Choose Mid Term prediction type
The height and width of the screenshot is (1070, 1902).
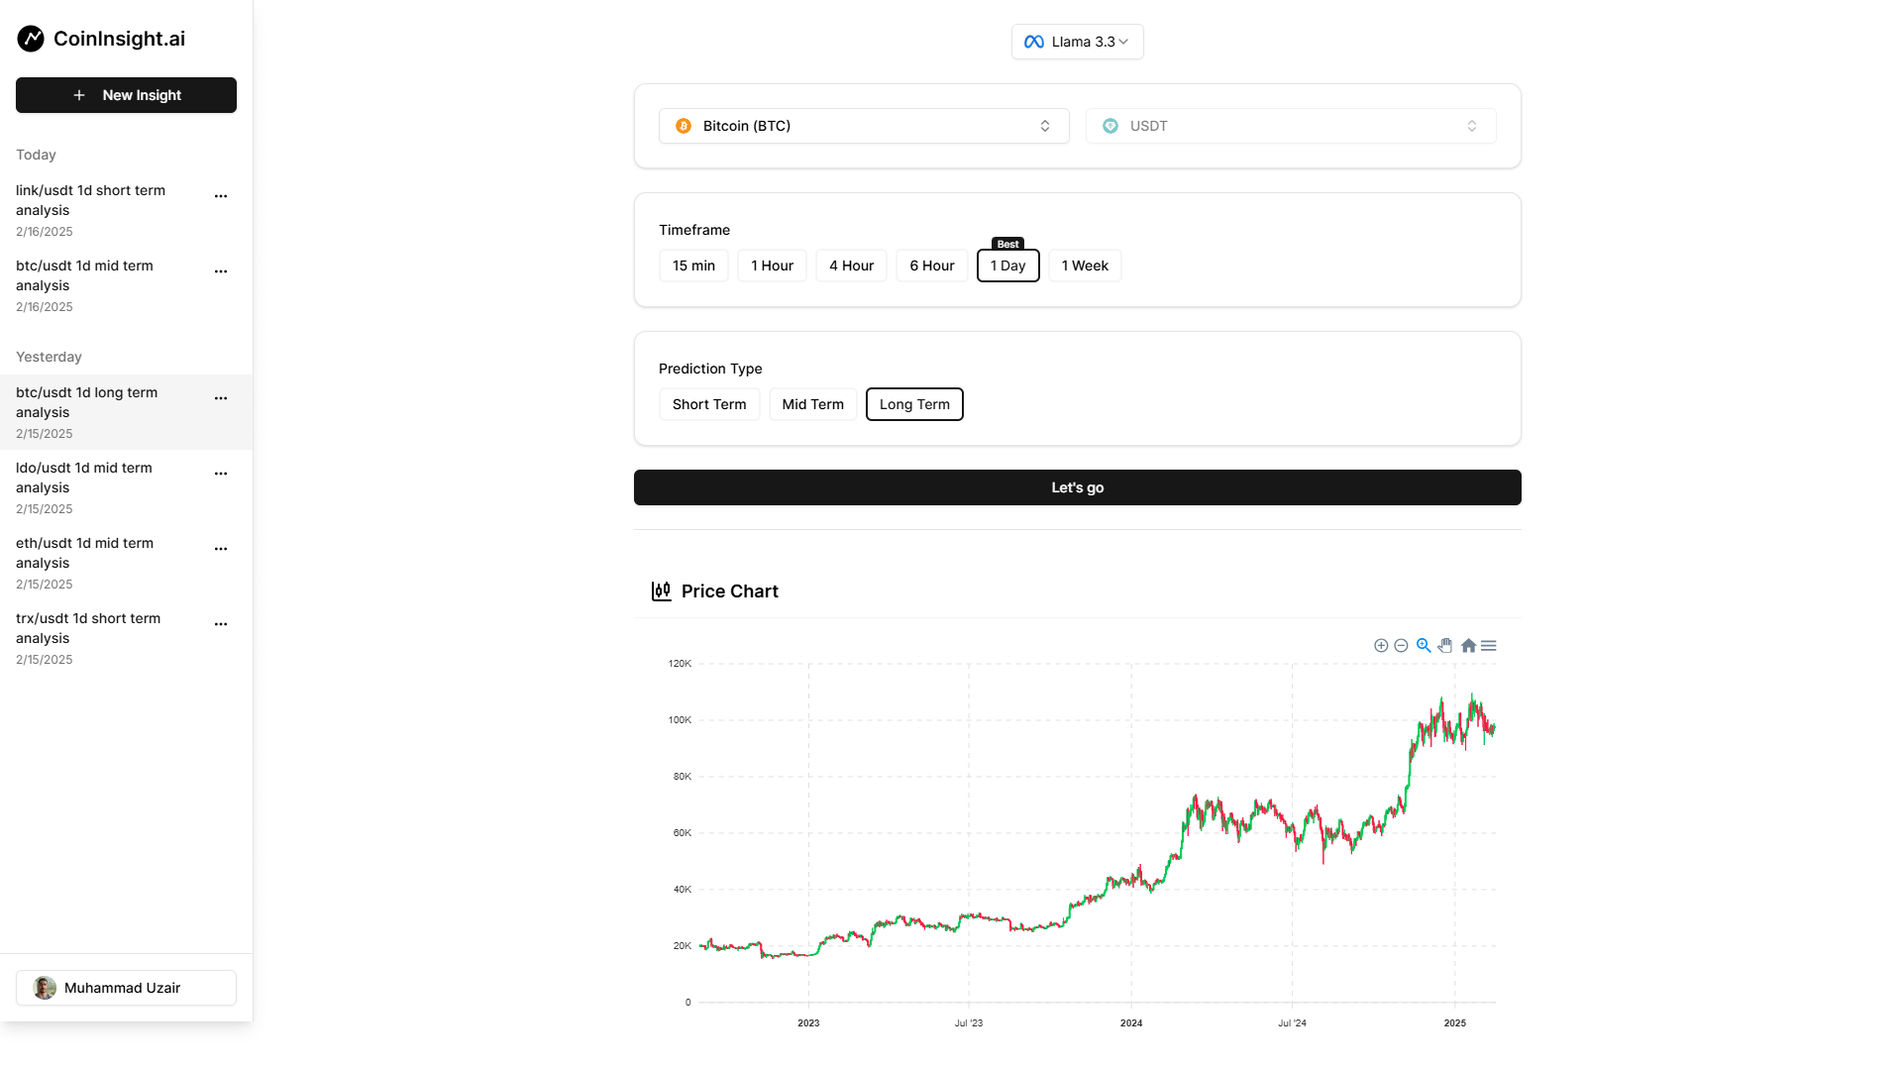(812, 404)
